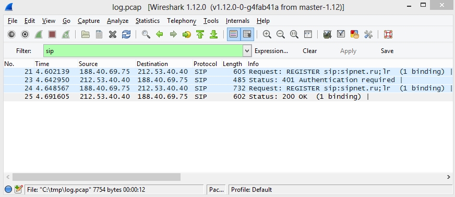
Task: Click the capture interfaces list icon
Action: (x=11, y=34)
